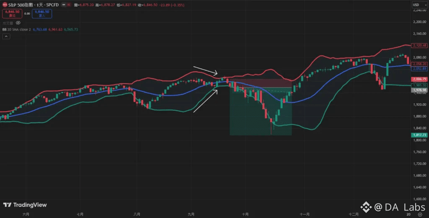429x218 pixels.
Task: Click the 1,600.00 price axis tick
Action: (421, 199)
